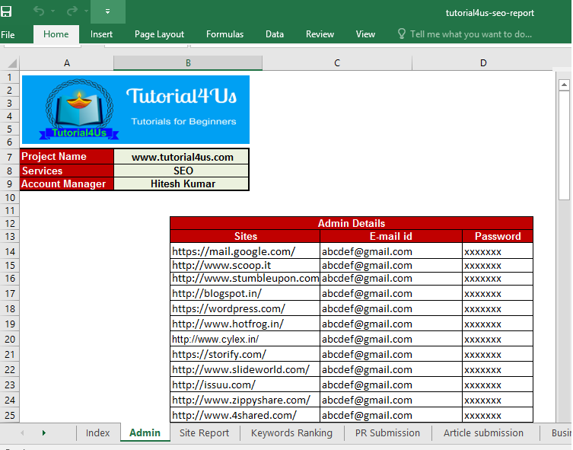The image size is (573, 450).
Task: Switch to the Home ribbon tab
Action: point(56,34)
